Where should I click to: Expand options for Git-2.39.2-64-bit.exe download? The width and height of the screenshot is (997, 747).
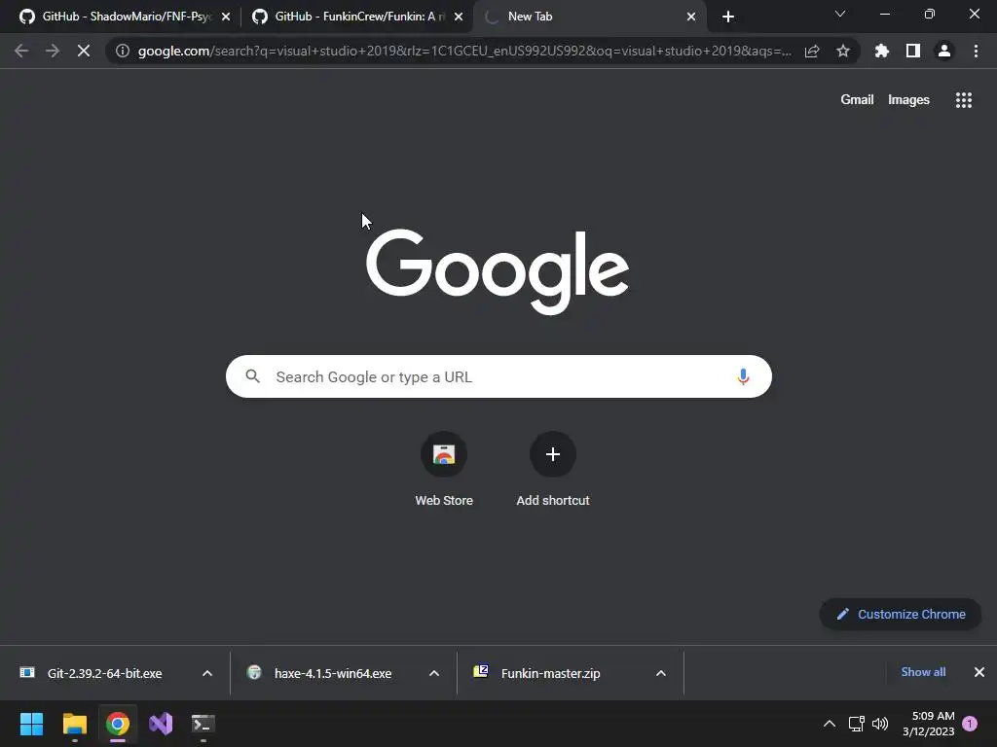point(207,673)
